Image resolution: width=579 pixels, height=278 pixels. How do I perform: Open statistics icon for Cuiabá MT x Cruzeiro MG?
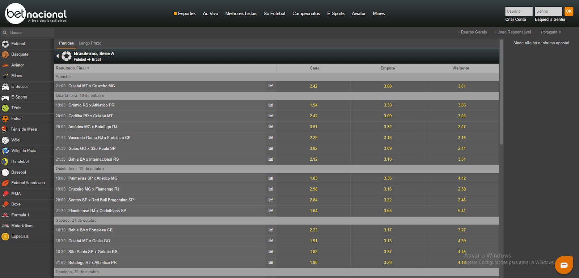click(x=271, y=86)
